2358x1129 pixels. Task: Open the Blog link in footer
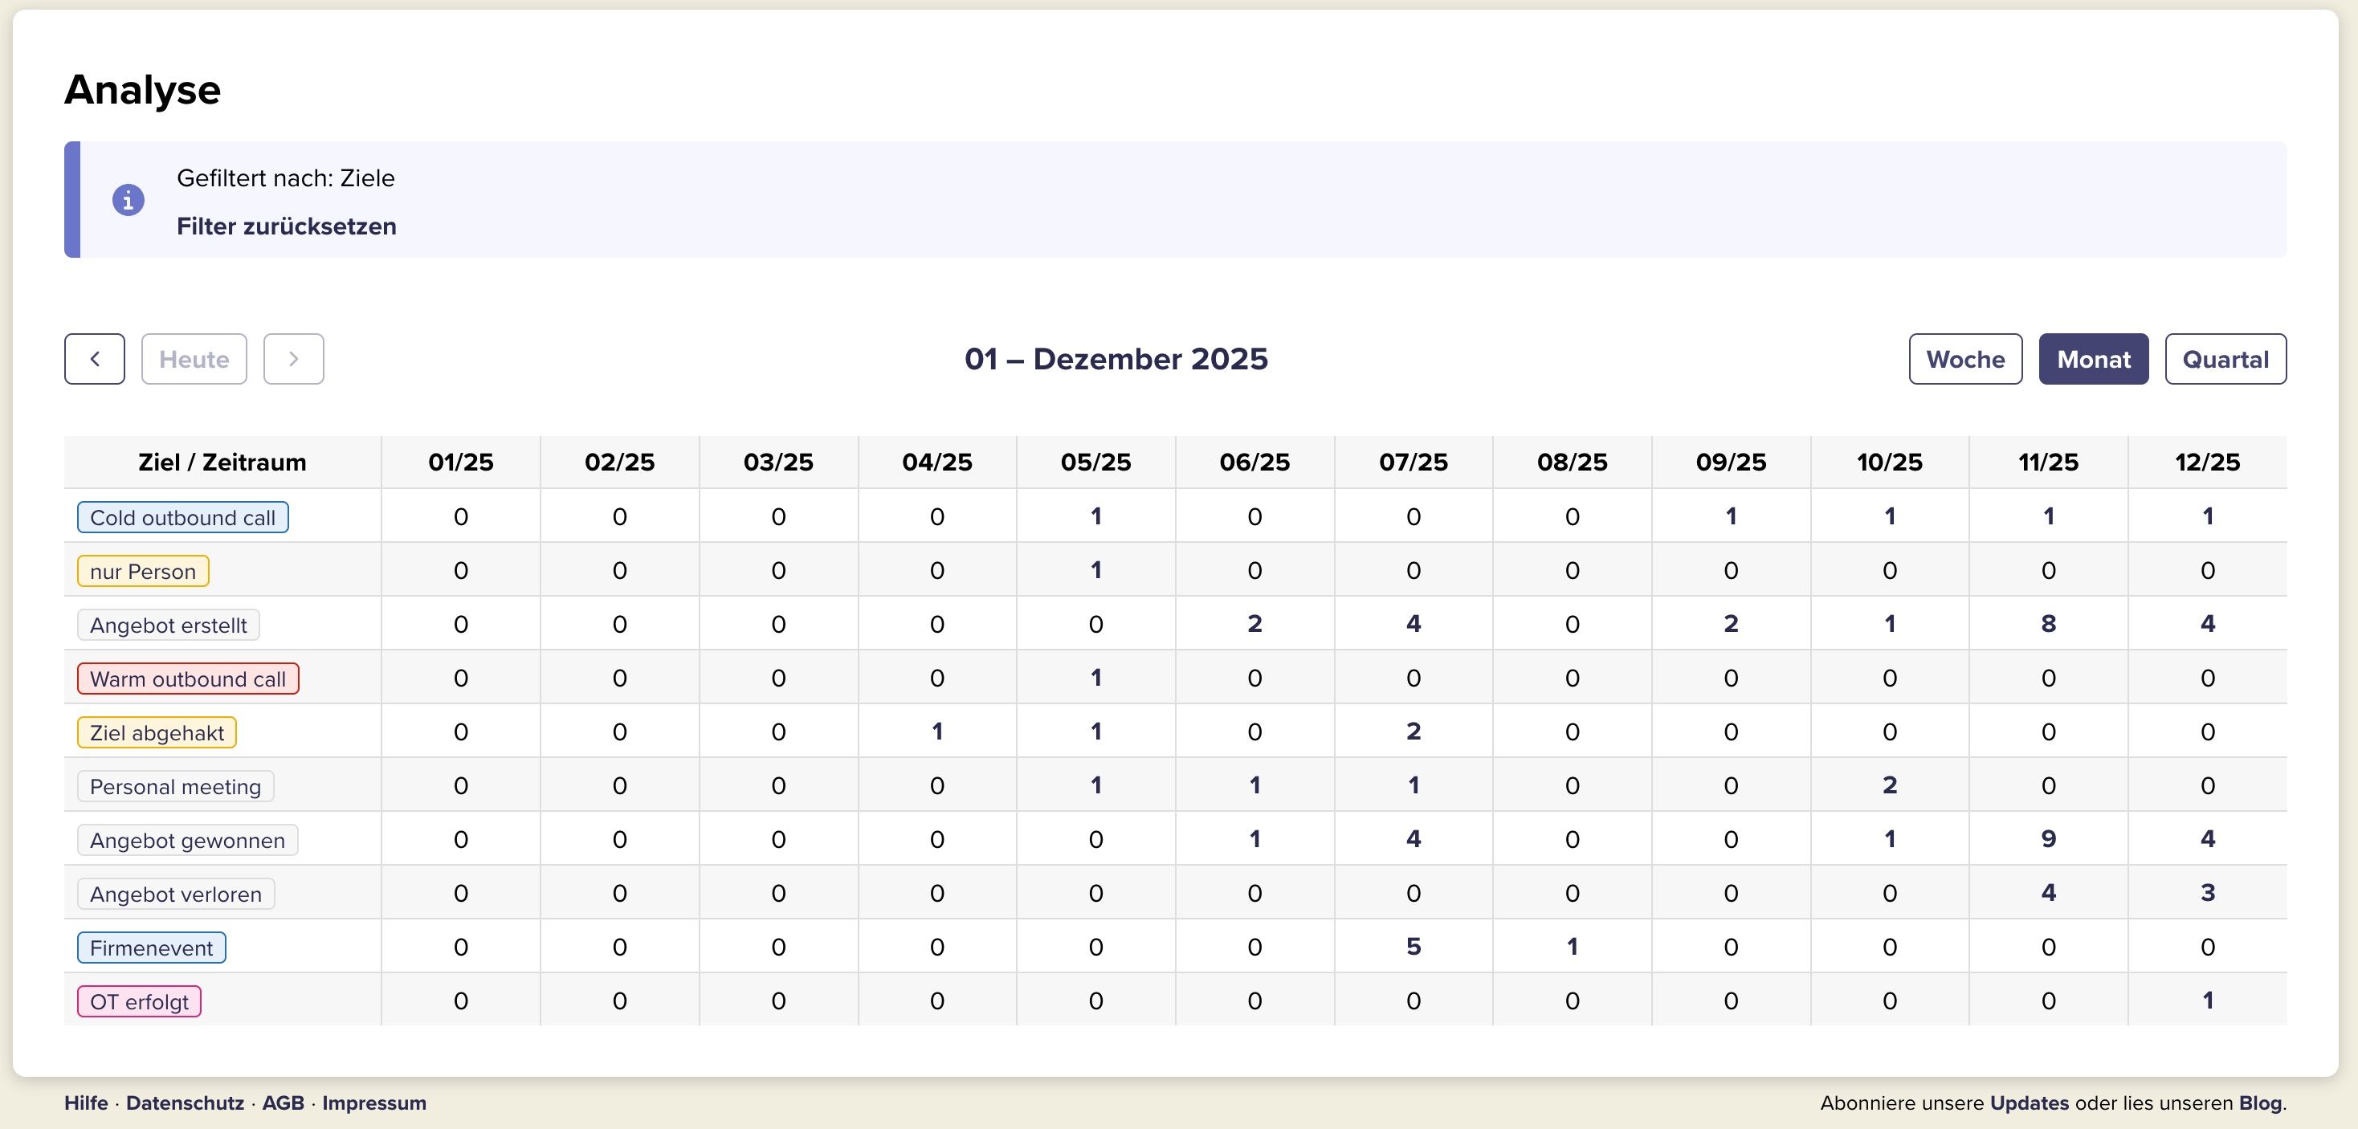point(2259,1103)
